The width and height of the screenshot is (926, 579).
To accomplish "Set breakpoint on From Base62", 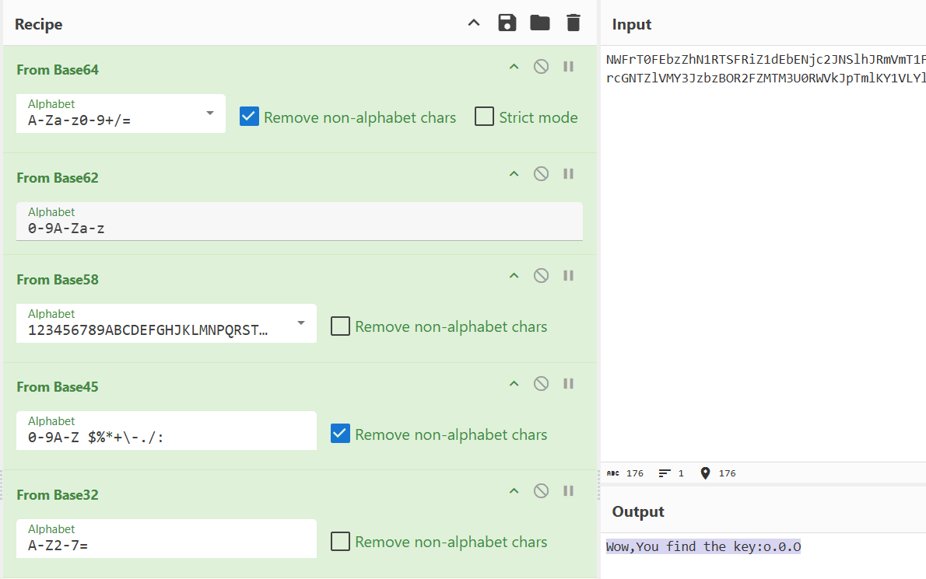I will 568,174.
